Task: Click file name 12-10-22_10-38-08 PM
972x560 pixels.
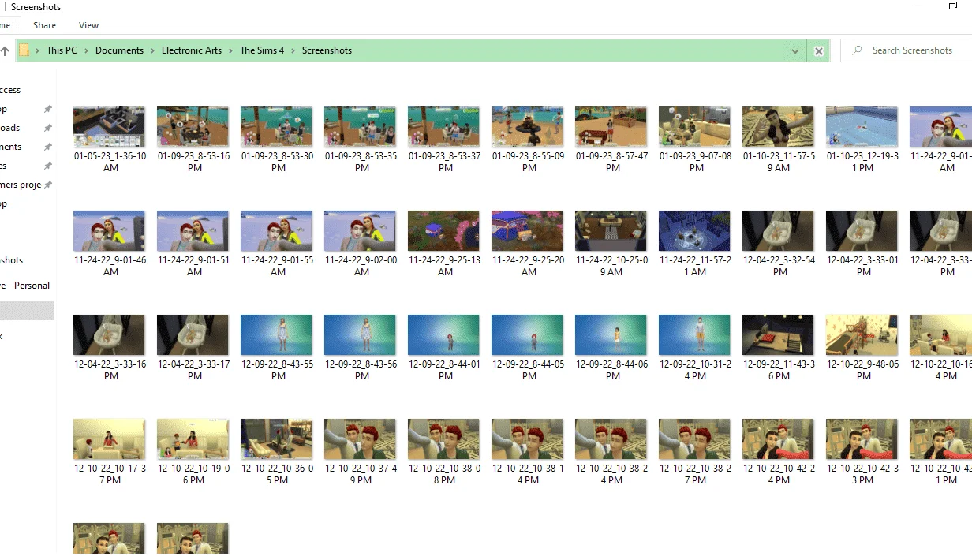Action: point(445,474)
